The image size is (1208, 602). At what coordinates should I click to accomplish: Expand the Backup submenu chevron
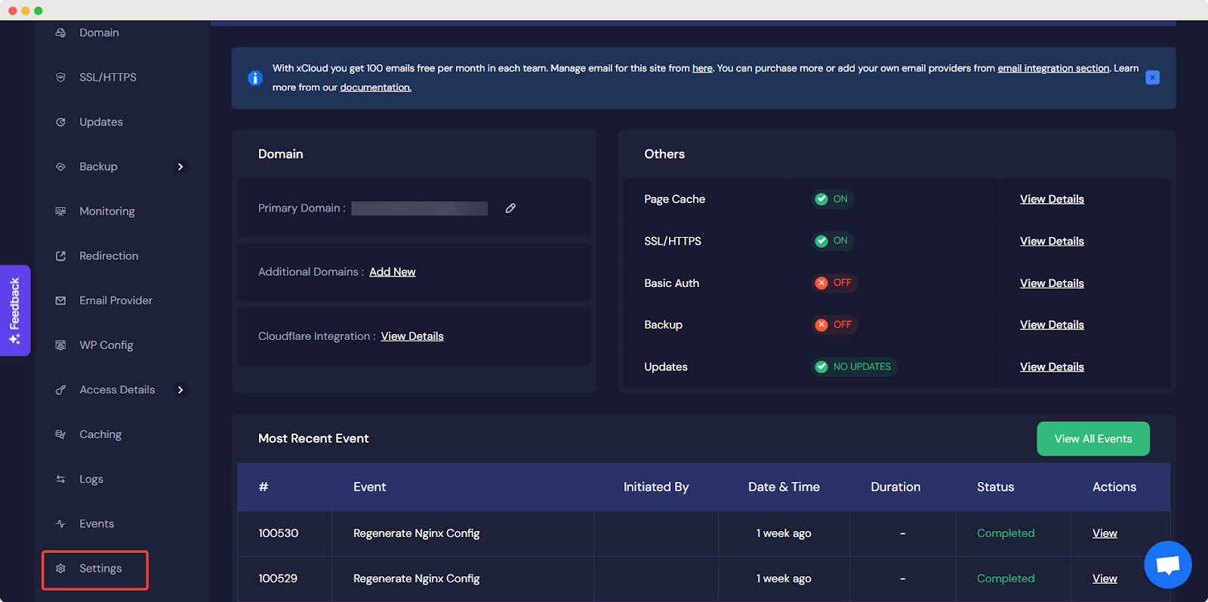[x=180, y=167]
